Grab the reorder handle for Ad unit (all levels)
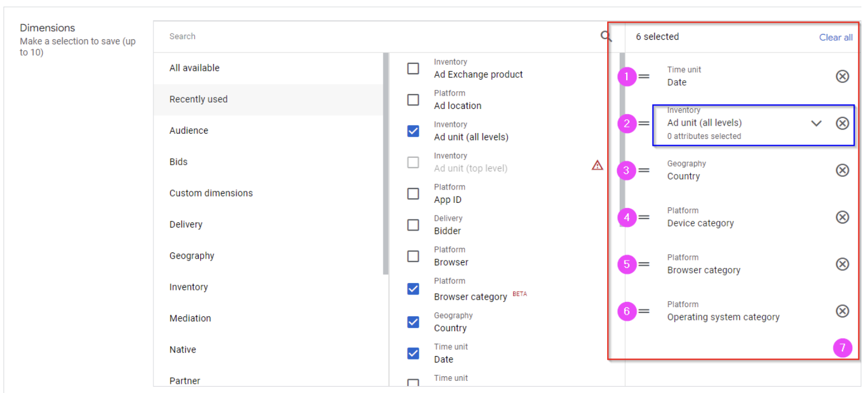 pos(644,123)
